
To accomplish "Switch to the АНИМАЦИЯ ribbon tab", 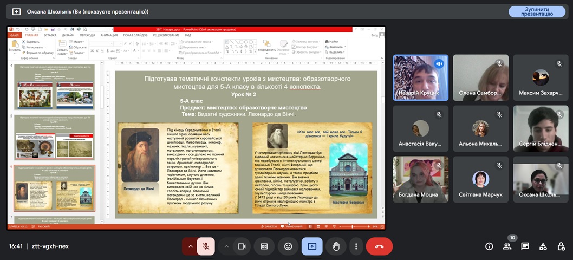I will 109,35.
